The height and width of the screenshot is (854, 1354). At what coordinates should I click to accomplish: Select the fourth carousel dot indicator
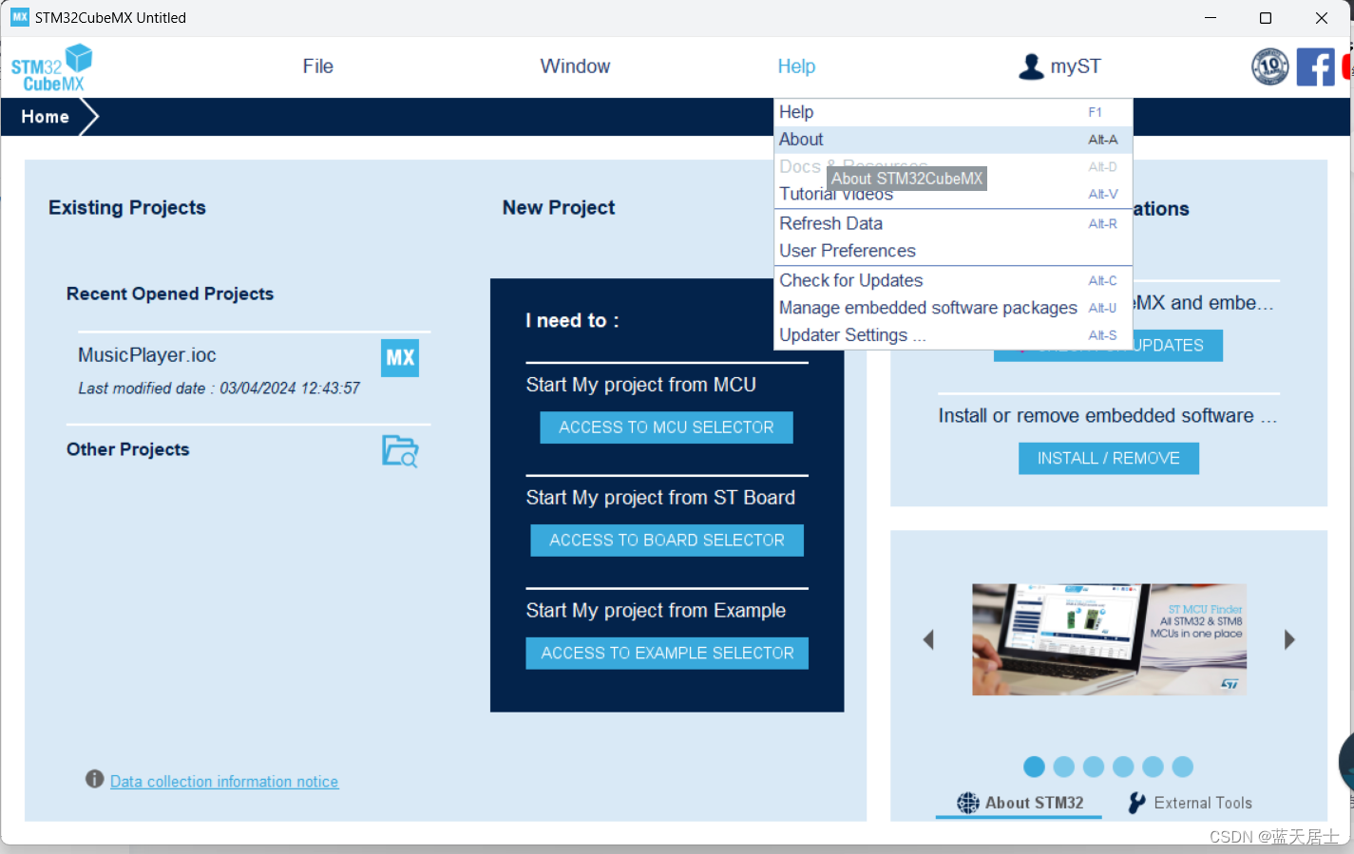point(1123,767)
